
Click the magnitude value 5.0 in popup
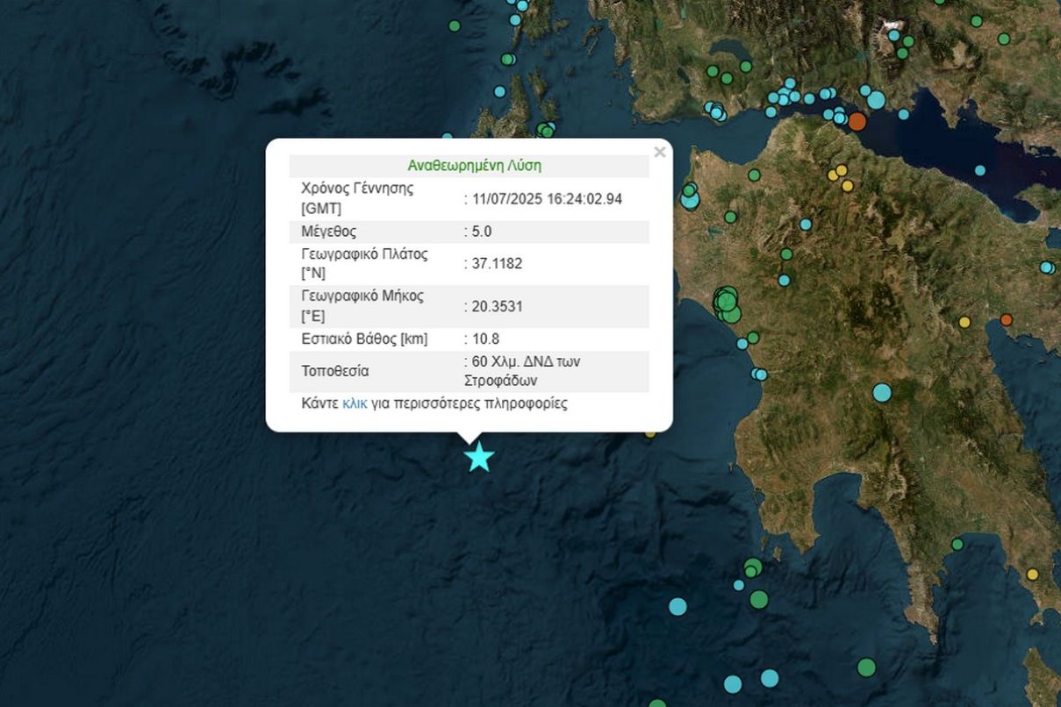pyautogui.click(x=482, y=232)
